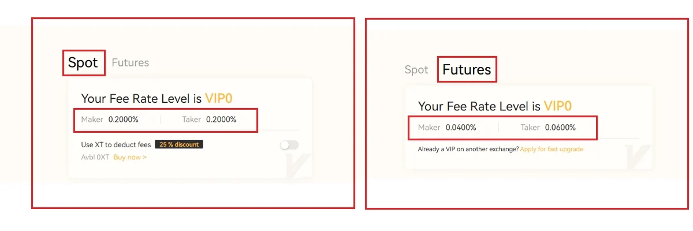
Task: Click the Already a VIP on another exchange text
Action: pyautogui.click(x=468, y=149)
